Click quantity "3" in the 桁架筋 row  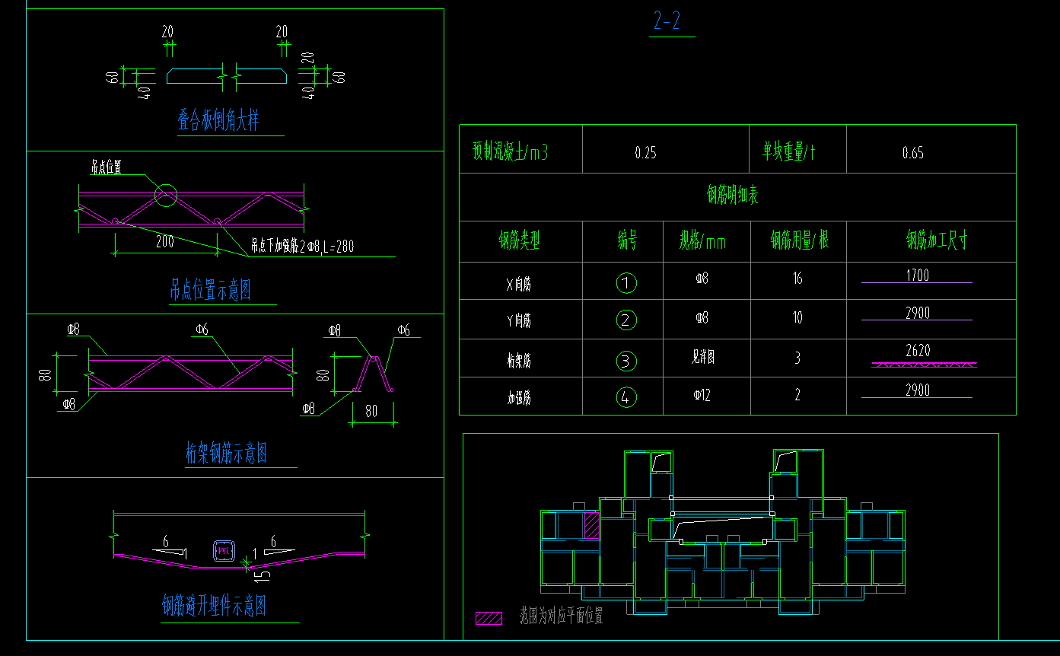(797, 358)
